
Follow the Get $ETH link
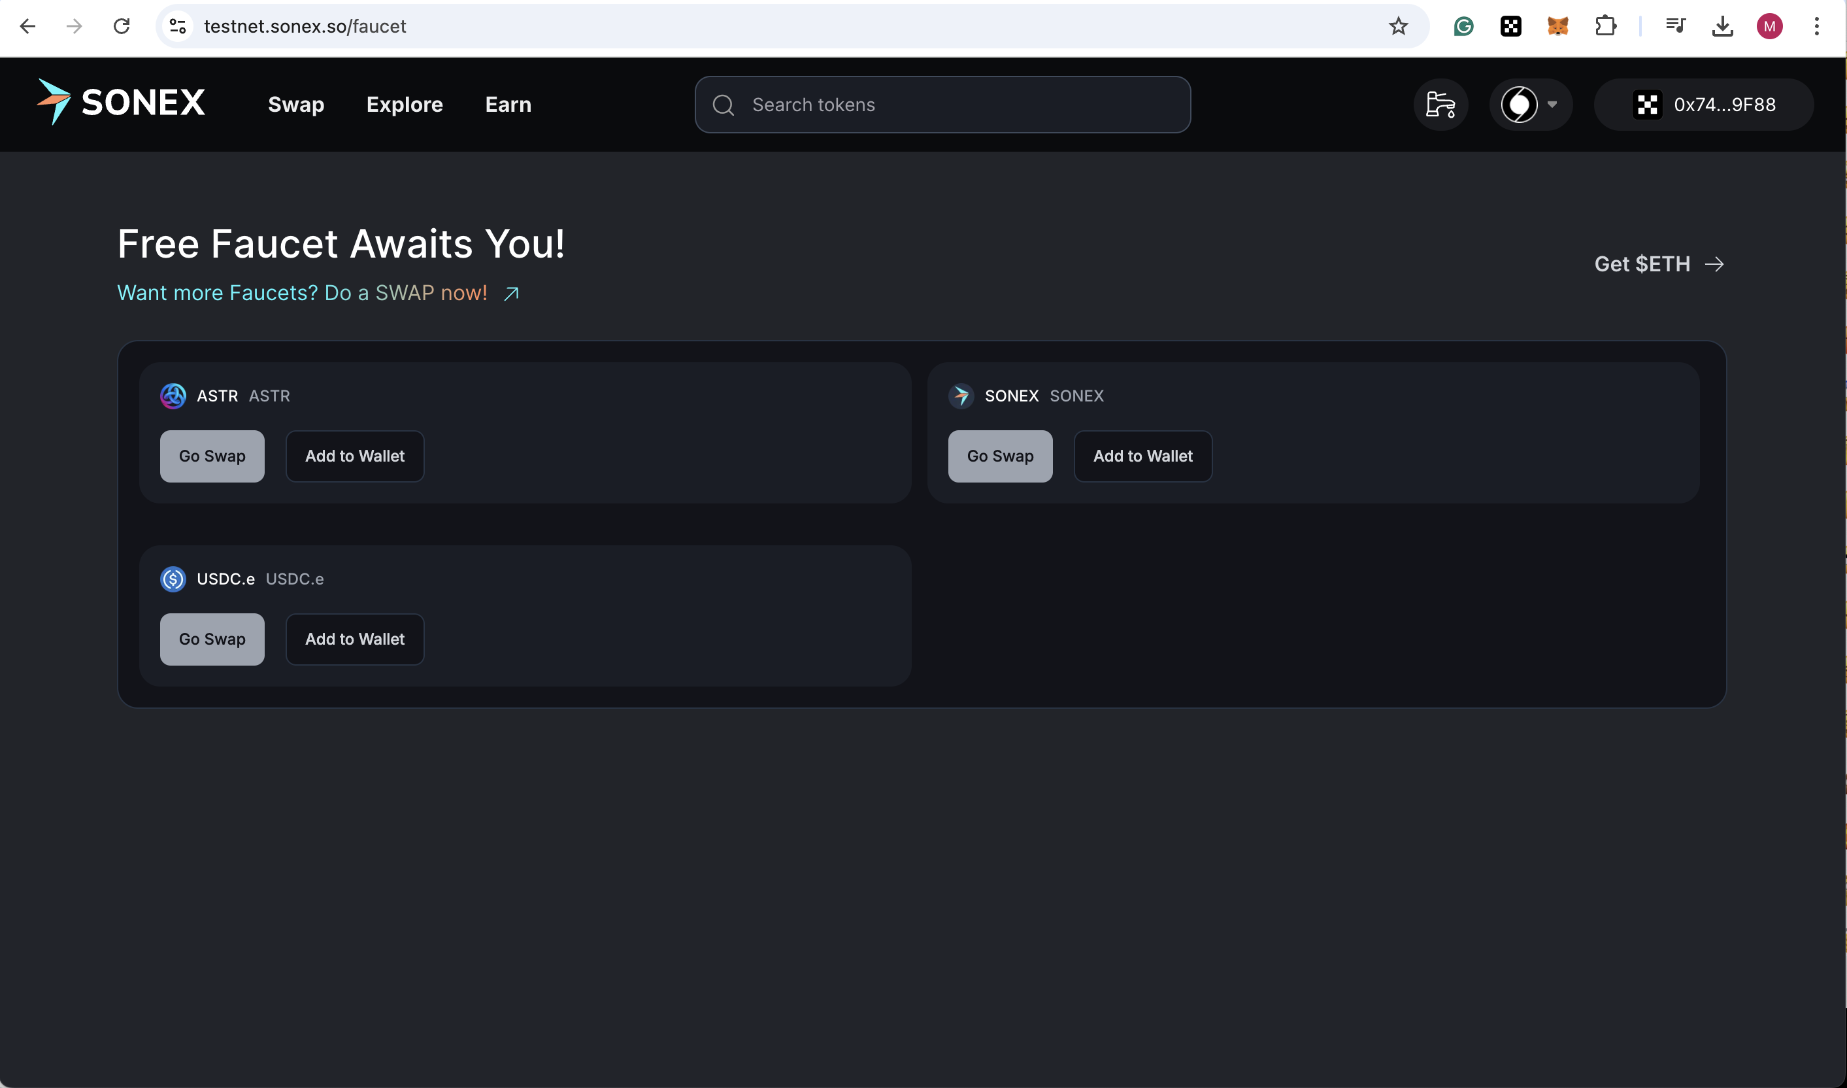(x=1659, y=264)
